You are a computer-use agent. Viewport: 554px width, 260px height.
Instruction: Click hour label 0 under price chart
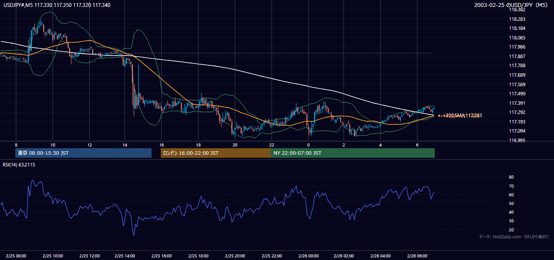point(308,145)
